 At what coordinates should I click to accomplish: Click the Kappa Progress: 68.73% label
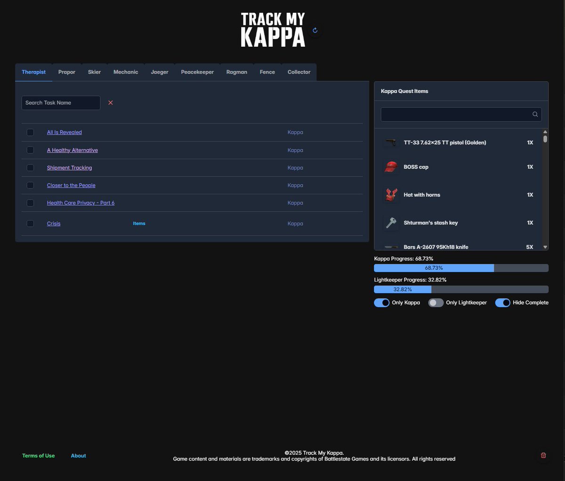pos(404,259)
